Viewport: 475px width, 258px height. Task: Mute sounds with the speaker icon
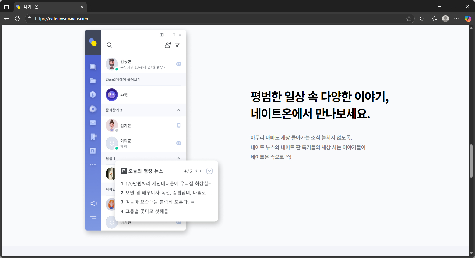pos(93,203)
